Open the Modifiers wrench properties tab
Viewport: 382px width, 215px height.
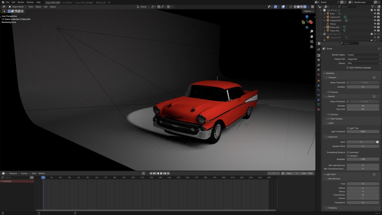click(319, 85)
